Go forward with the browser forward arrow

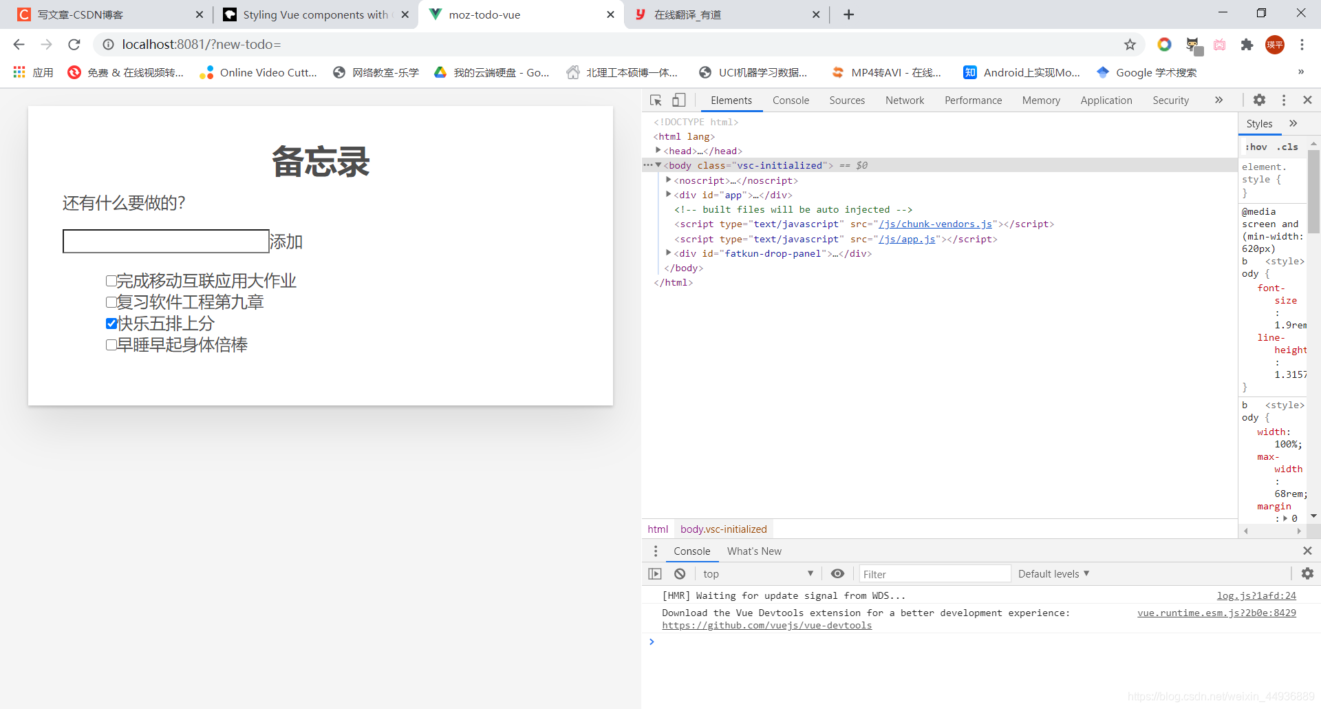[x=46, y=45]
